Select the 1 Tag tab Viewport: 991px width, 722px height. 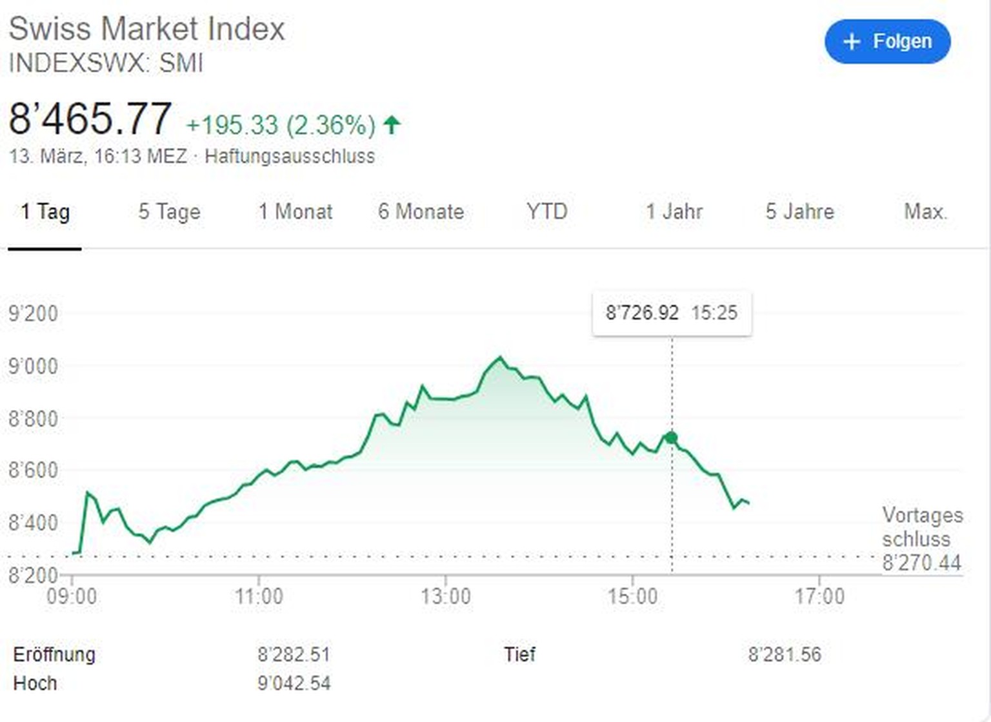pos(45,212)
